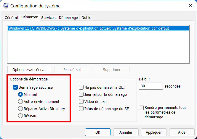Select Réparer Active Directory option

tap(20, 109)
